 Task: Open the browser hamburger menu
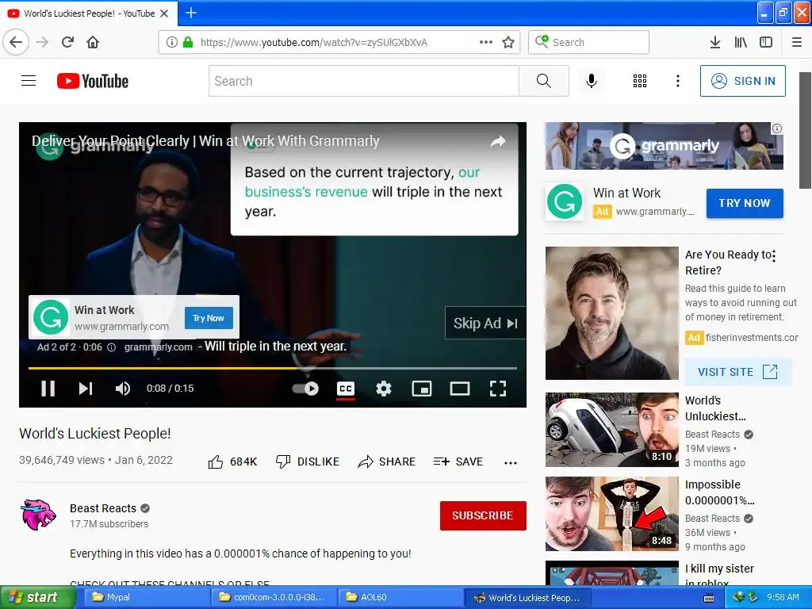click(797, 42)
